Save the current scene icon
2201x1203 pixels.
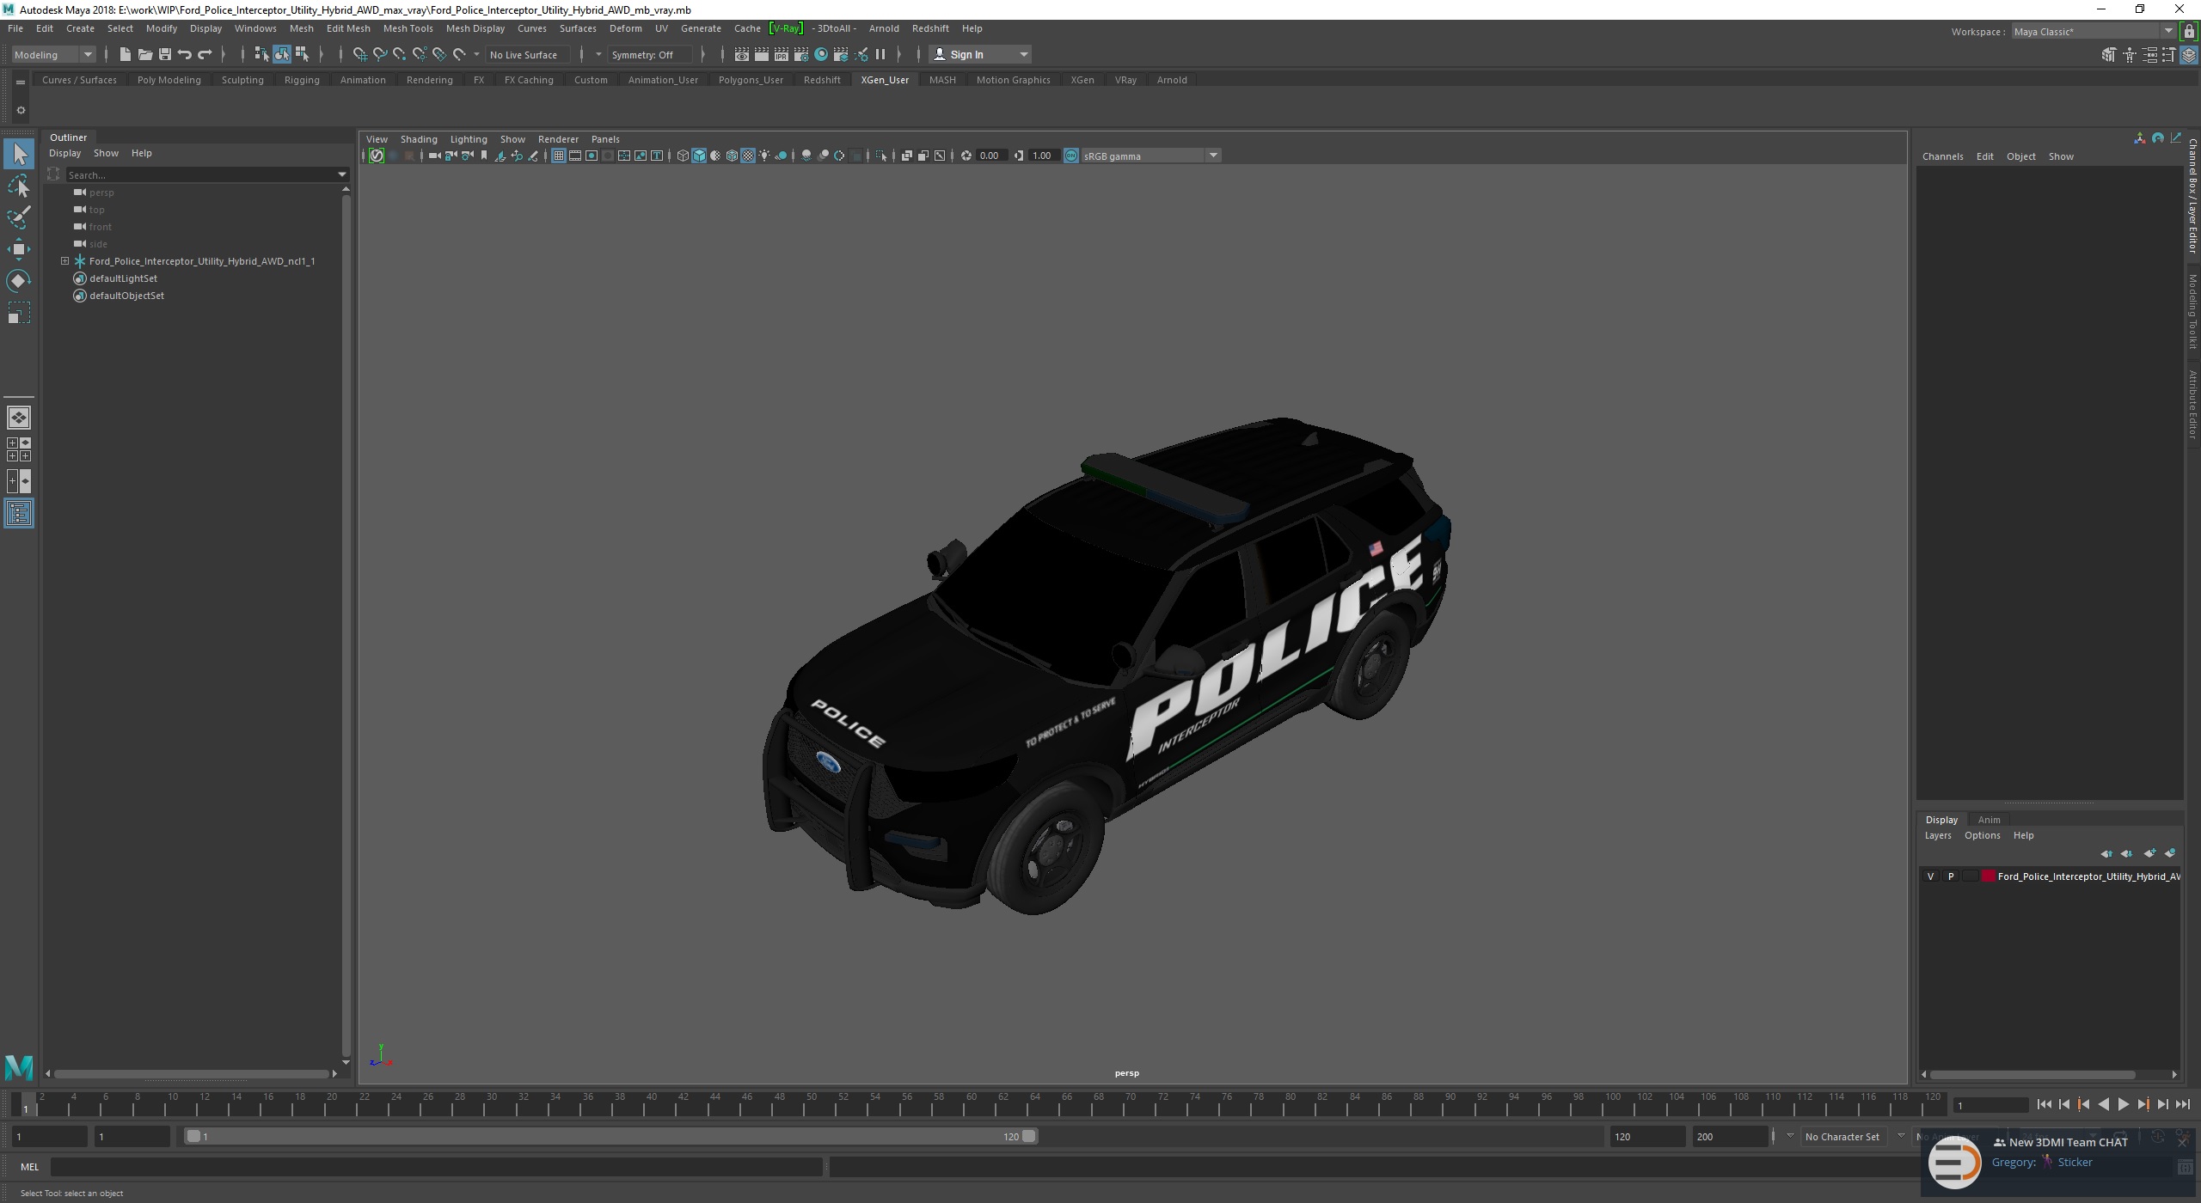pyautogui.click(x=164, y=54)
